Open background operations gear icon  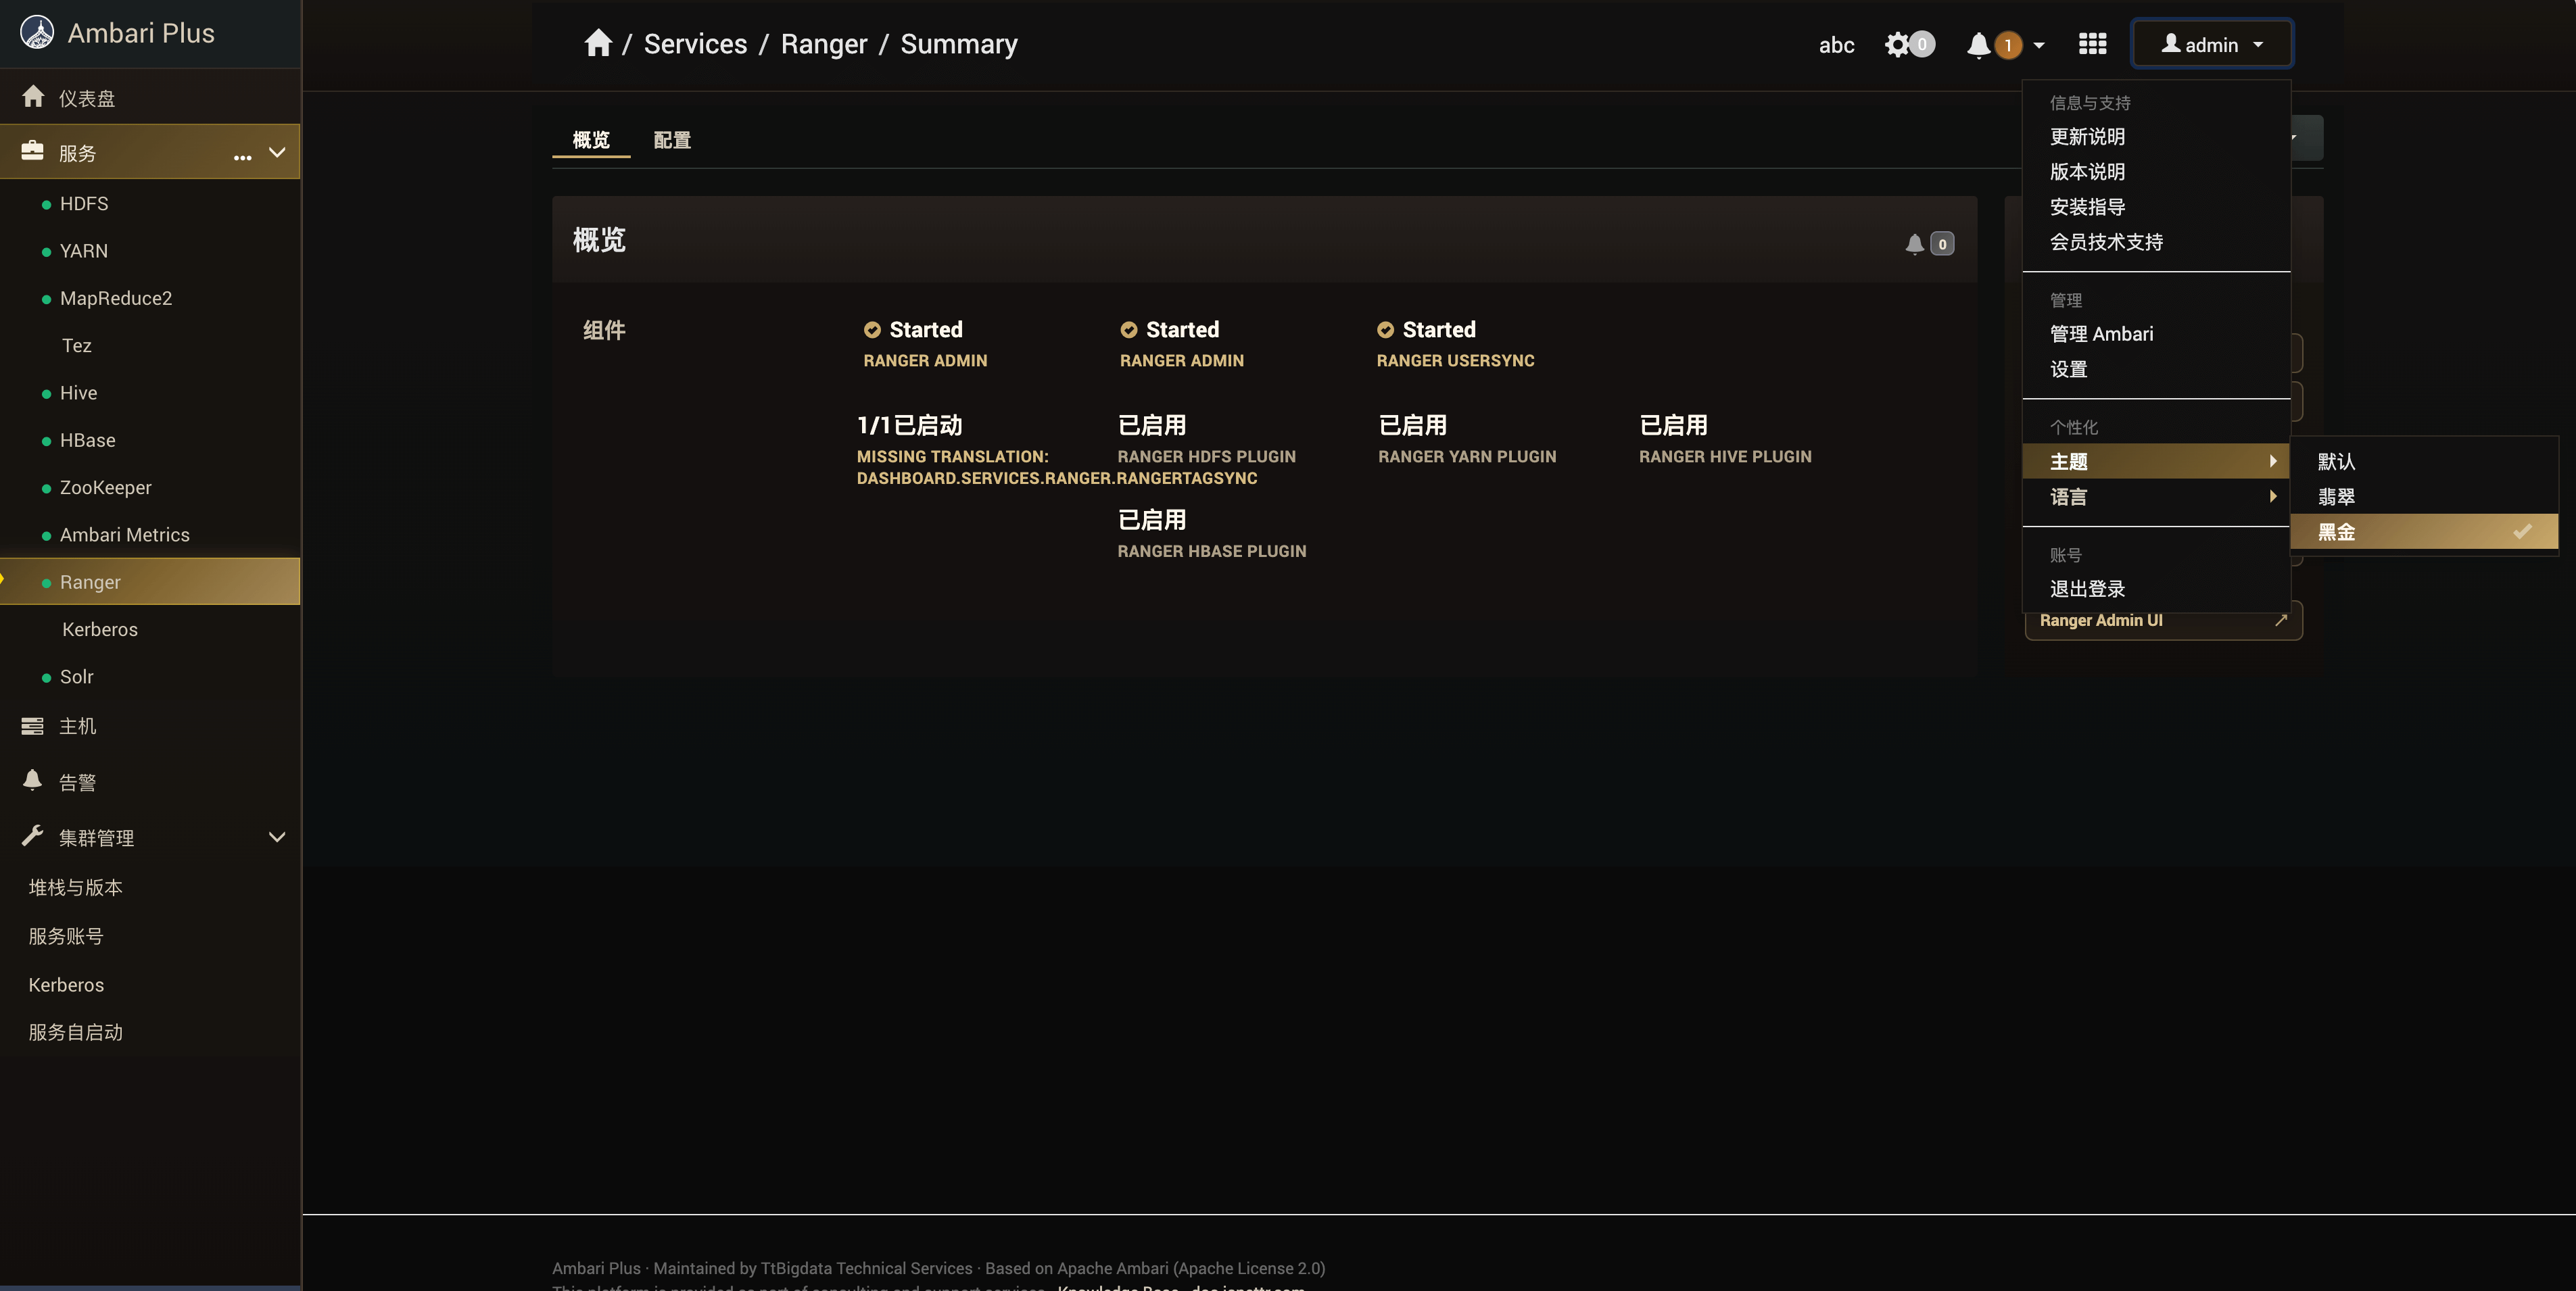tap(1897, 45)
